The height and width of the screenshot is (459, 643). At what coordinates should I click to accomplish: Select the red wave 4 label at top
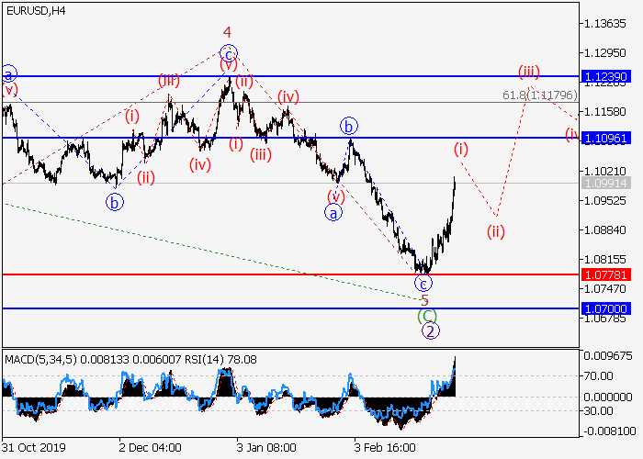(227, 31)
